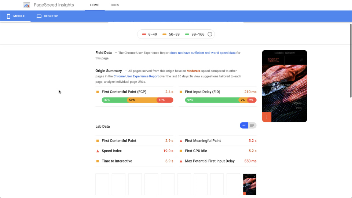Viewport: 352px width, 198px height.
Task: Switch to the DOCS tab
Action: click(115, 5)
